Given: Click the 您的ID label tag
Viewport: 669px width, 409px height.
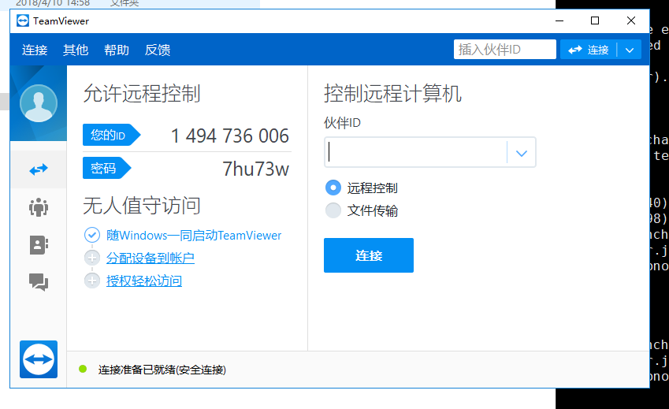Looking at the screenshot, I should pyautogui.click(x=111, y=136).
